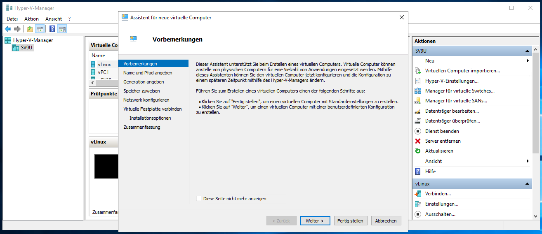
Task: Click the Manager für virtuelle SANs icon
Action: pyautogui.click(x=418, y=101)
